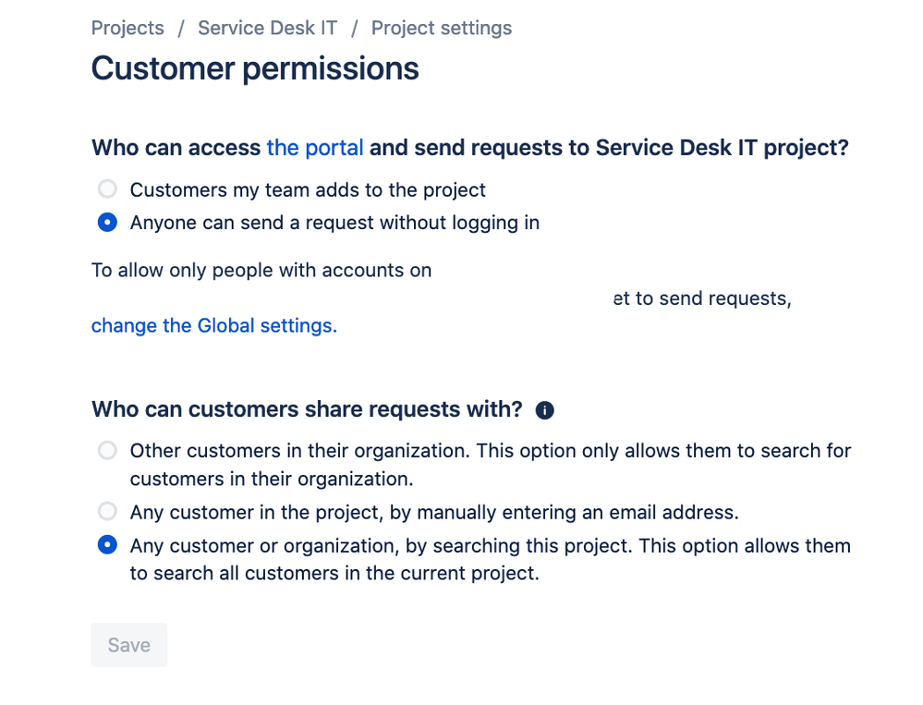
Task: Select 'Customers my team adds to the project' radio
Action: pyautogui.click(x=107, y=189)
